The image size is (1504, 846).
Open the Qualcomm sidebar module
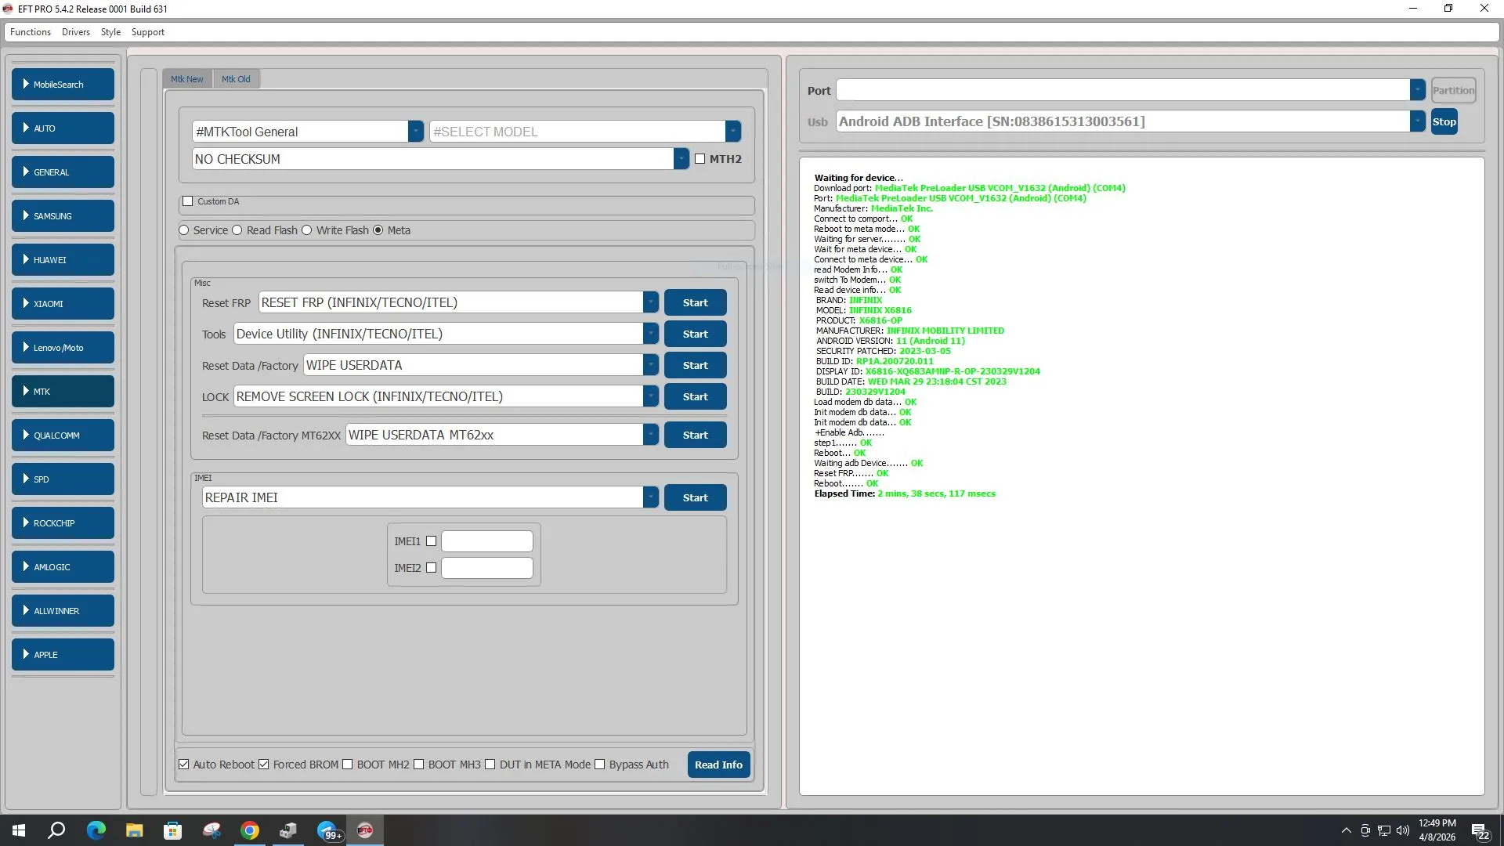(x=63, y=436)
